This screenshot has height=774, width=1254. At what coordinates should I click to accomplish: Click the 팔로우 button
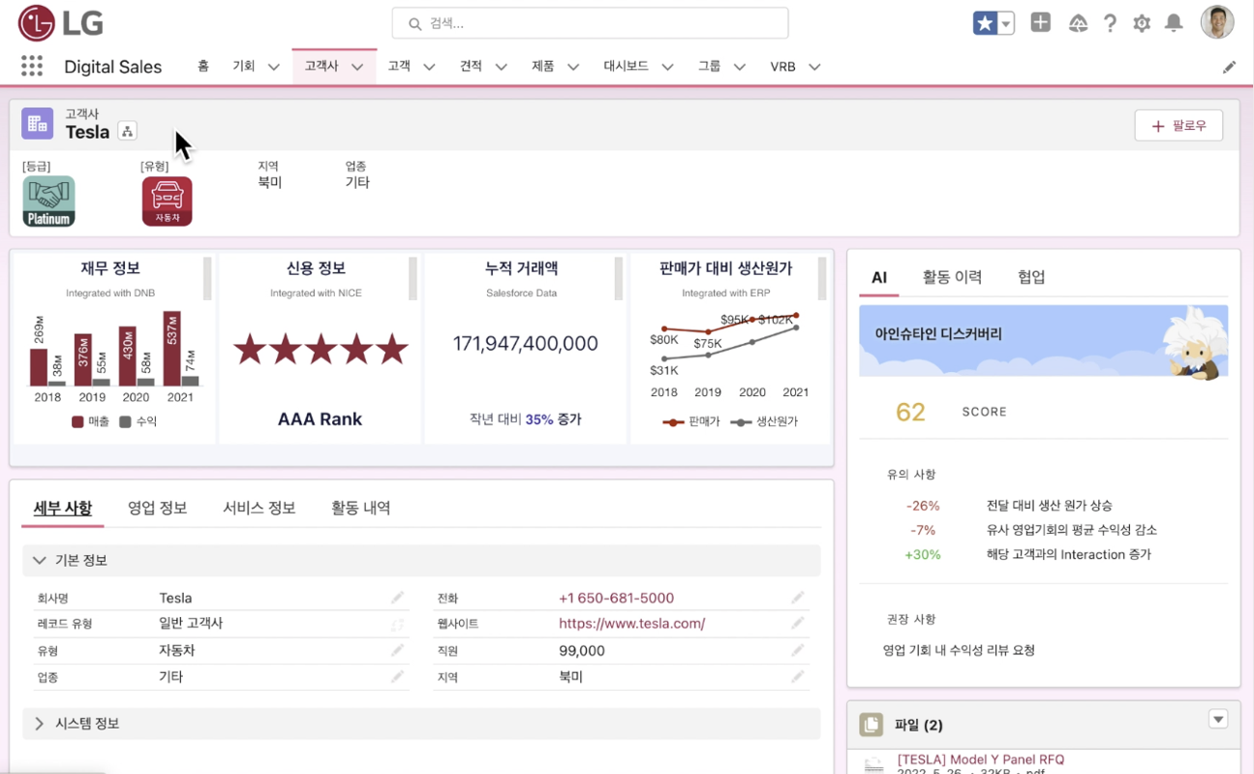click(x=1178, y=126)
